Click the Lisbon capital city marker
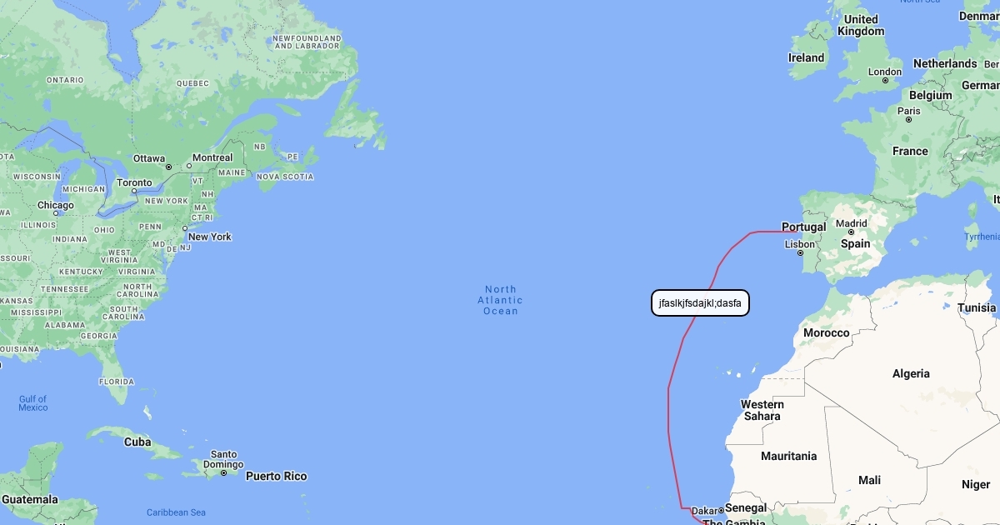1000x525 pixels. pyautogui.click(x=800, y=253)
